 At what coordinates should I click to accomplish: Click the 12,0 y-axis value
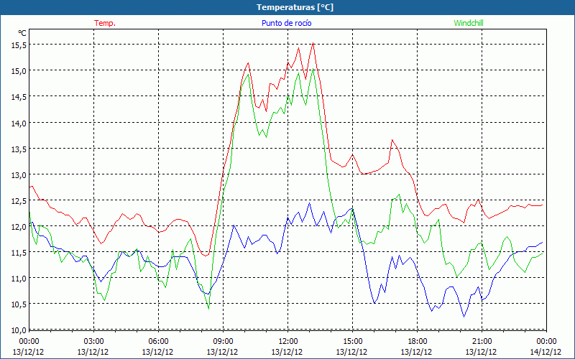pyautogui.click(x=19, y=227)
